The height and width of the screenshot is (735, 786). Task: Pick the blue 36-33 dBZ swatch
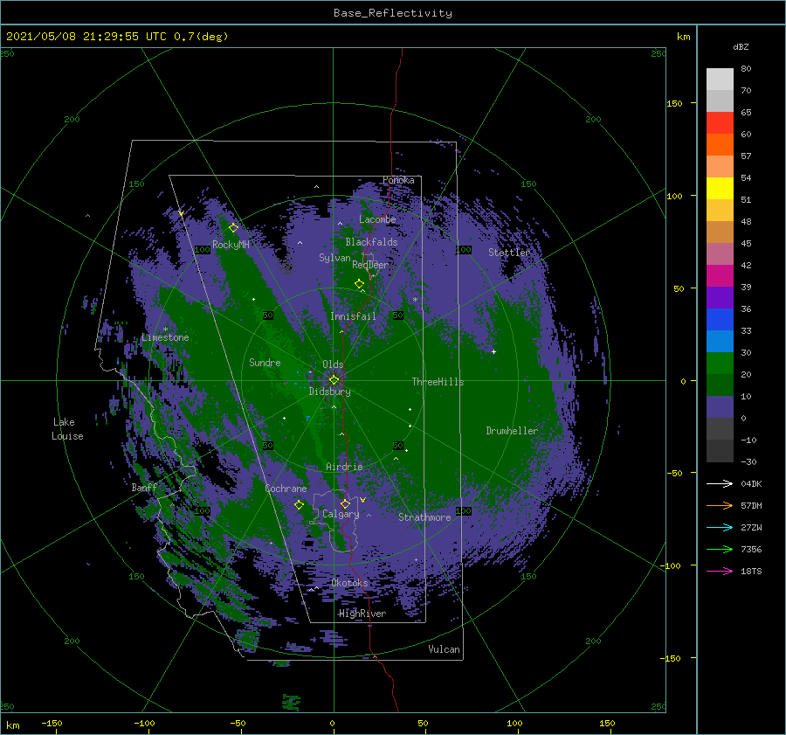720,320
